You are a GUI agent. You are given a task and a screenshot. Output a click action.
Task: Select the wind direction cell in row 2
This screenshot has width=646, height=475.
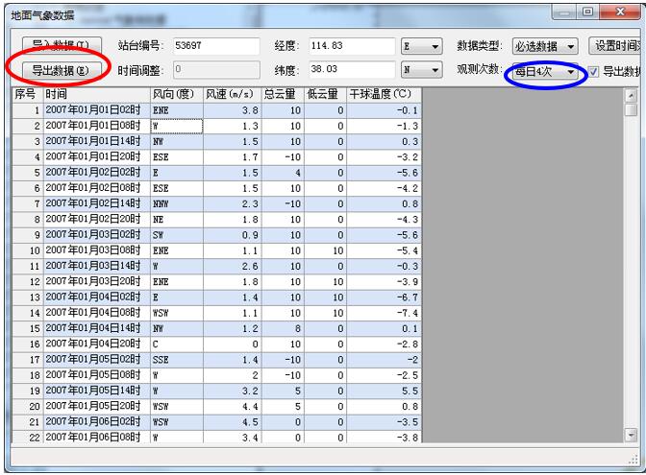pos(177,126)
